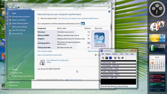Click the lightbulb tip icon

pos(38,19)
